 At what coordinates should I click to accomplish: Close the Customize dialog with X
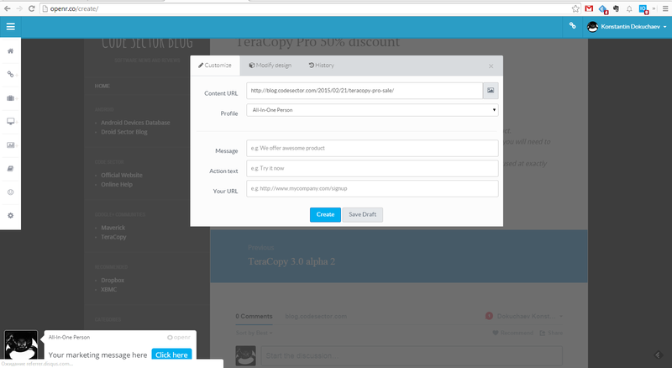[491, 66]
